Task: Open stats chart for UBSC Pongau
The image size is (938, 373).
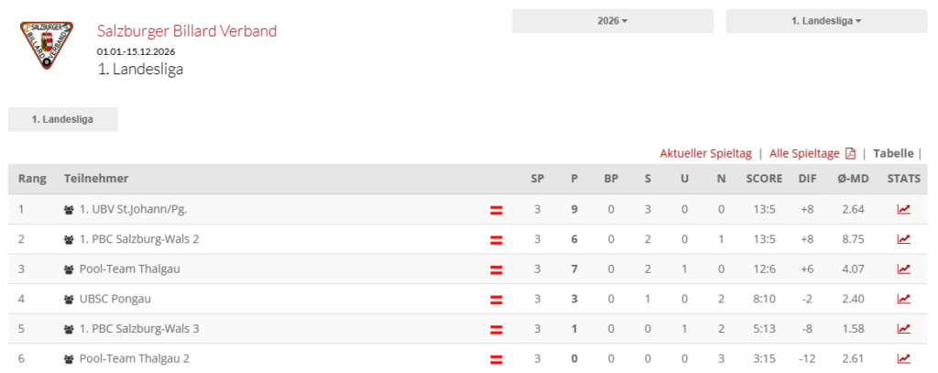Action: [x=903, y=299]
